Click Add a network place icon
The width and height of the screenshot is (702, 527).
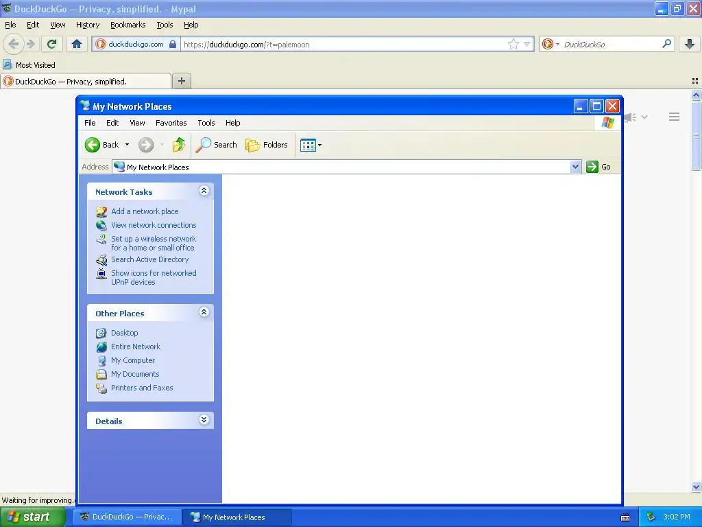coord(101,211)
